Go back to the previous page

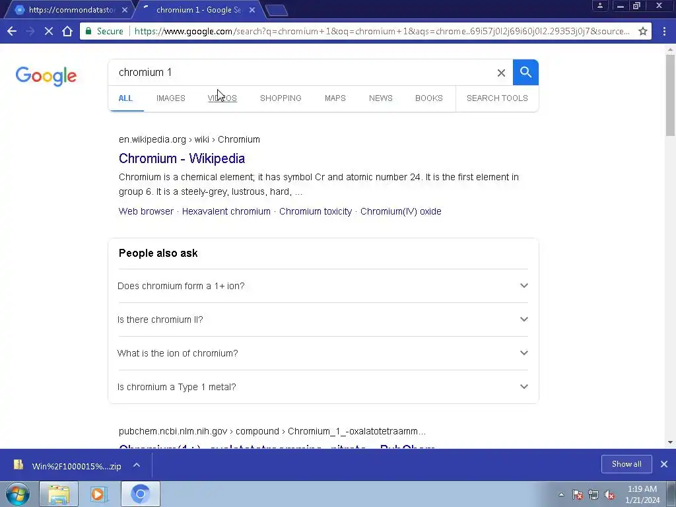click(x=12, y=31)
